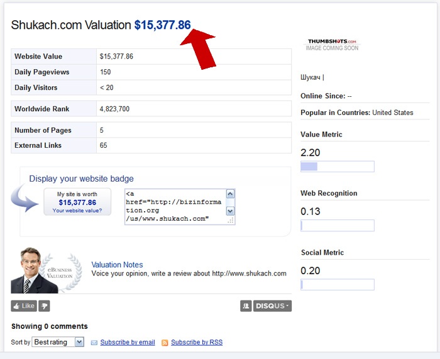Click the textarea scroll down arrow
Viewport: 440px width, 359px height.
[x=231, y=211]
